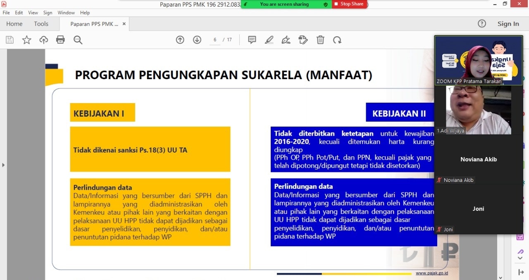Go to next page with down arrow
The image size is (529, 280).
(x=197, y=40)
